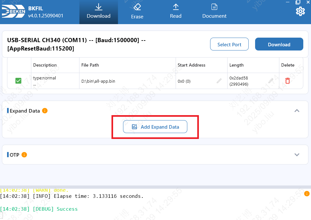Delete the all-app.bin row with the trash icon

[288, 81]
